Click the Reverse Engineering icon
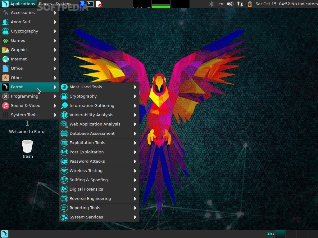Viewport: 318px width, 238px height. click(x=64, y=199)
